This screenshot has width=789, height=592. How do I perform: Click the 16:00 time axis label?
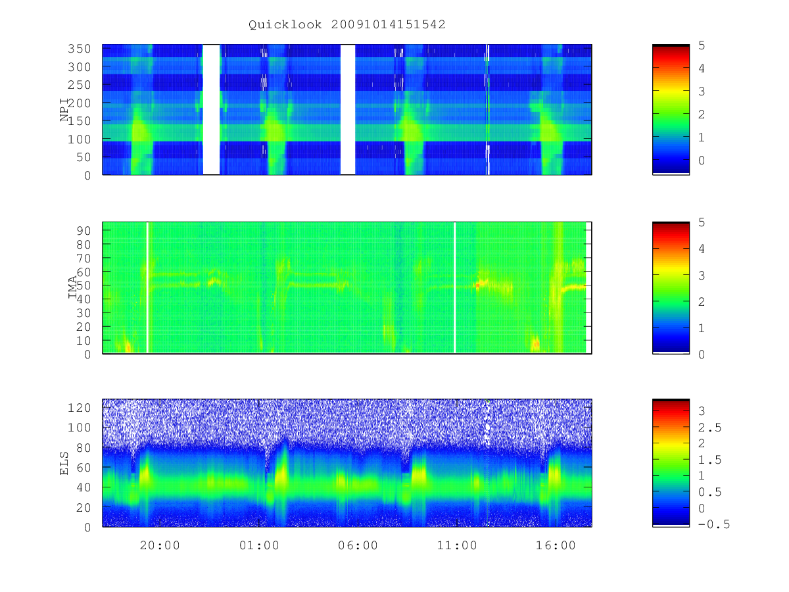pos(556,545)
